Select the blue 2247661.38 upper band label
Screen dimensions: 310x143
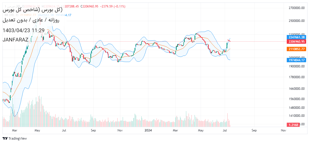click(296, 37)
